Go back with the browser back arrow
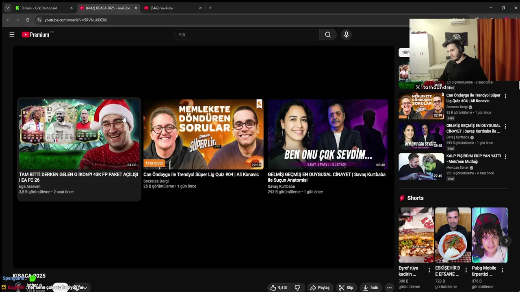Screen dimensions: 520x292 point(8,20)
